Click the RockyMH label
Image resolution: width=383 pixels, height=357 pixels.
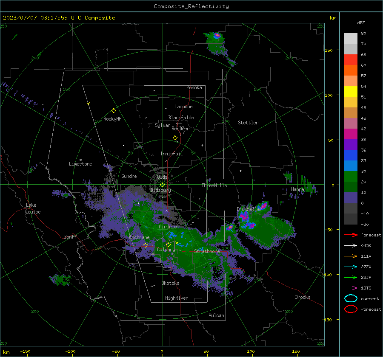click(x=112, y=119)
